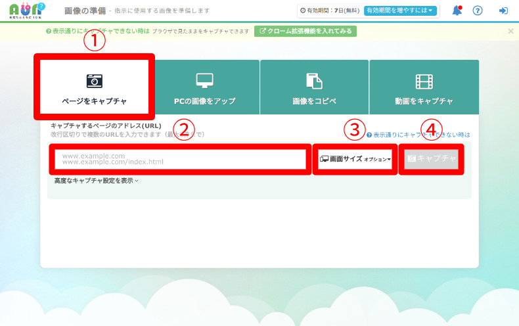
Task: Open 有効期間を増やすには dropdown
Action: coord(400,11)
